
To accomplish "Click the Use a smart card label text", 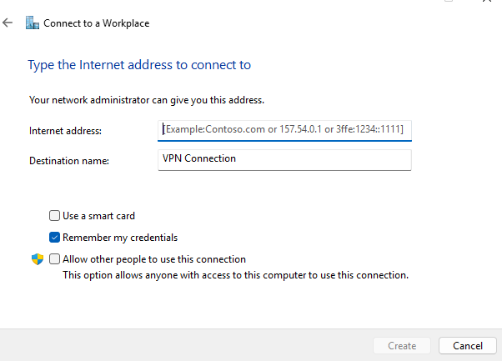I will (98, 216).
